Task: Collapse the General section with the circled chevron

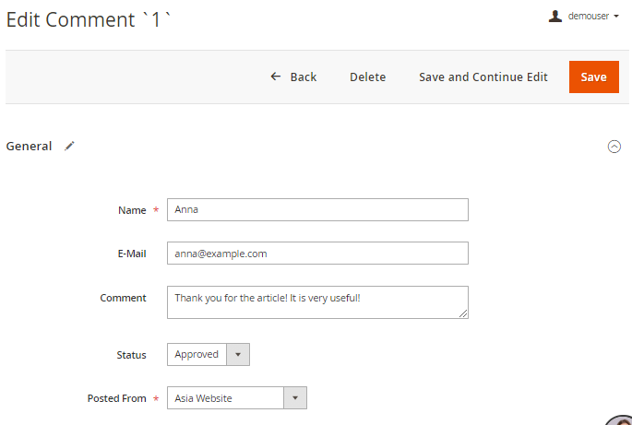Action: [614, 146]
